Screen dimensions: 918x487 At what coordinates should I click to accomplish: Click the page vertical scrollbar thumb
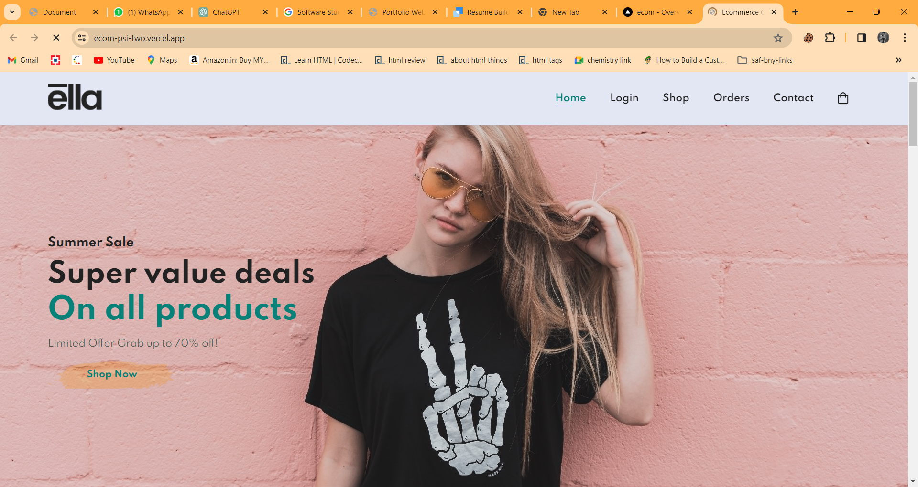[913, 114]
